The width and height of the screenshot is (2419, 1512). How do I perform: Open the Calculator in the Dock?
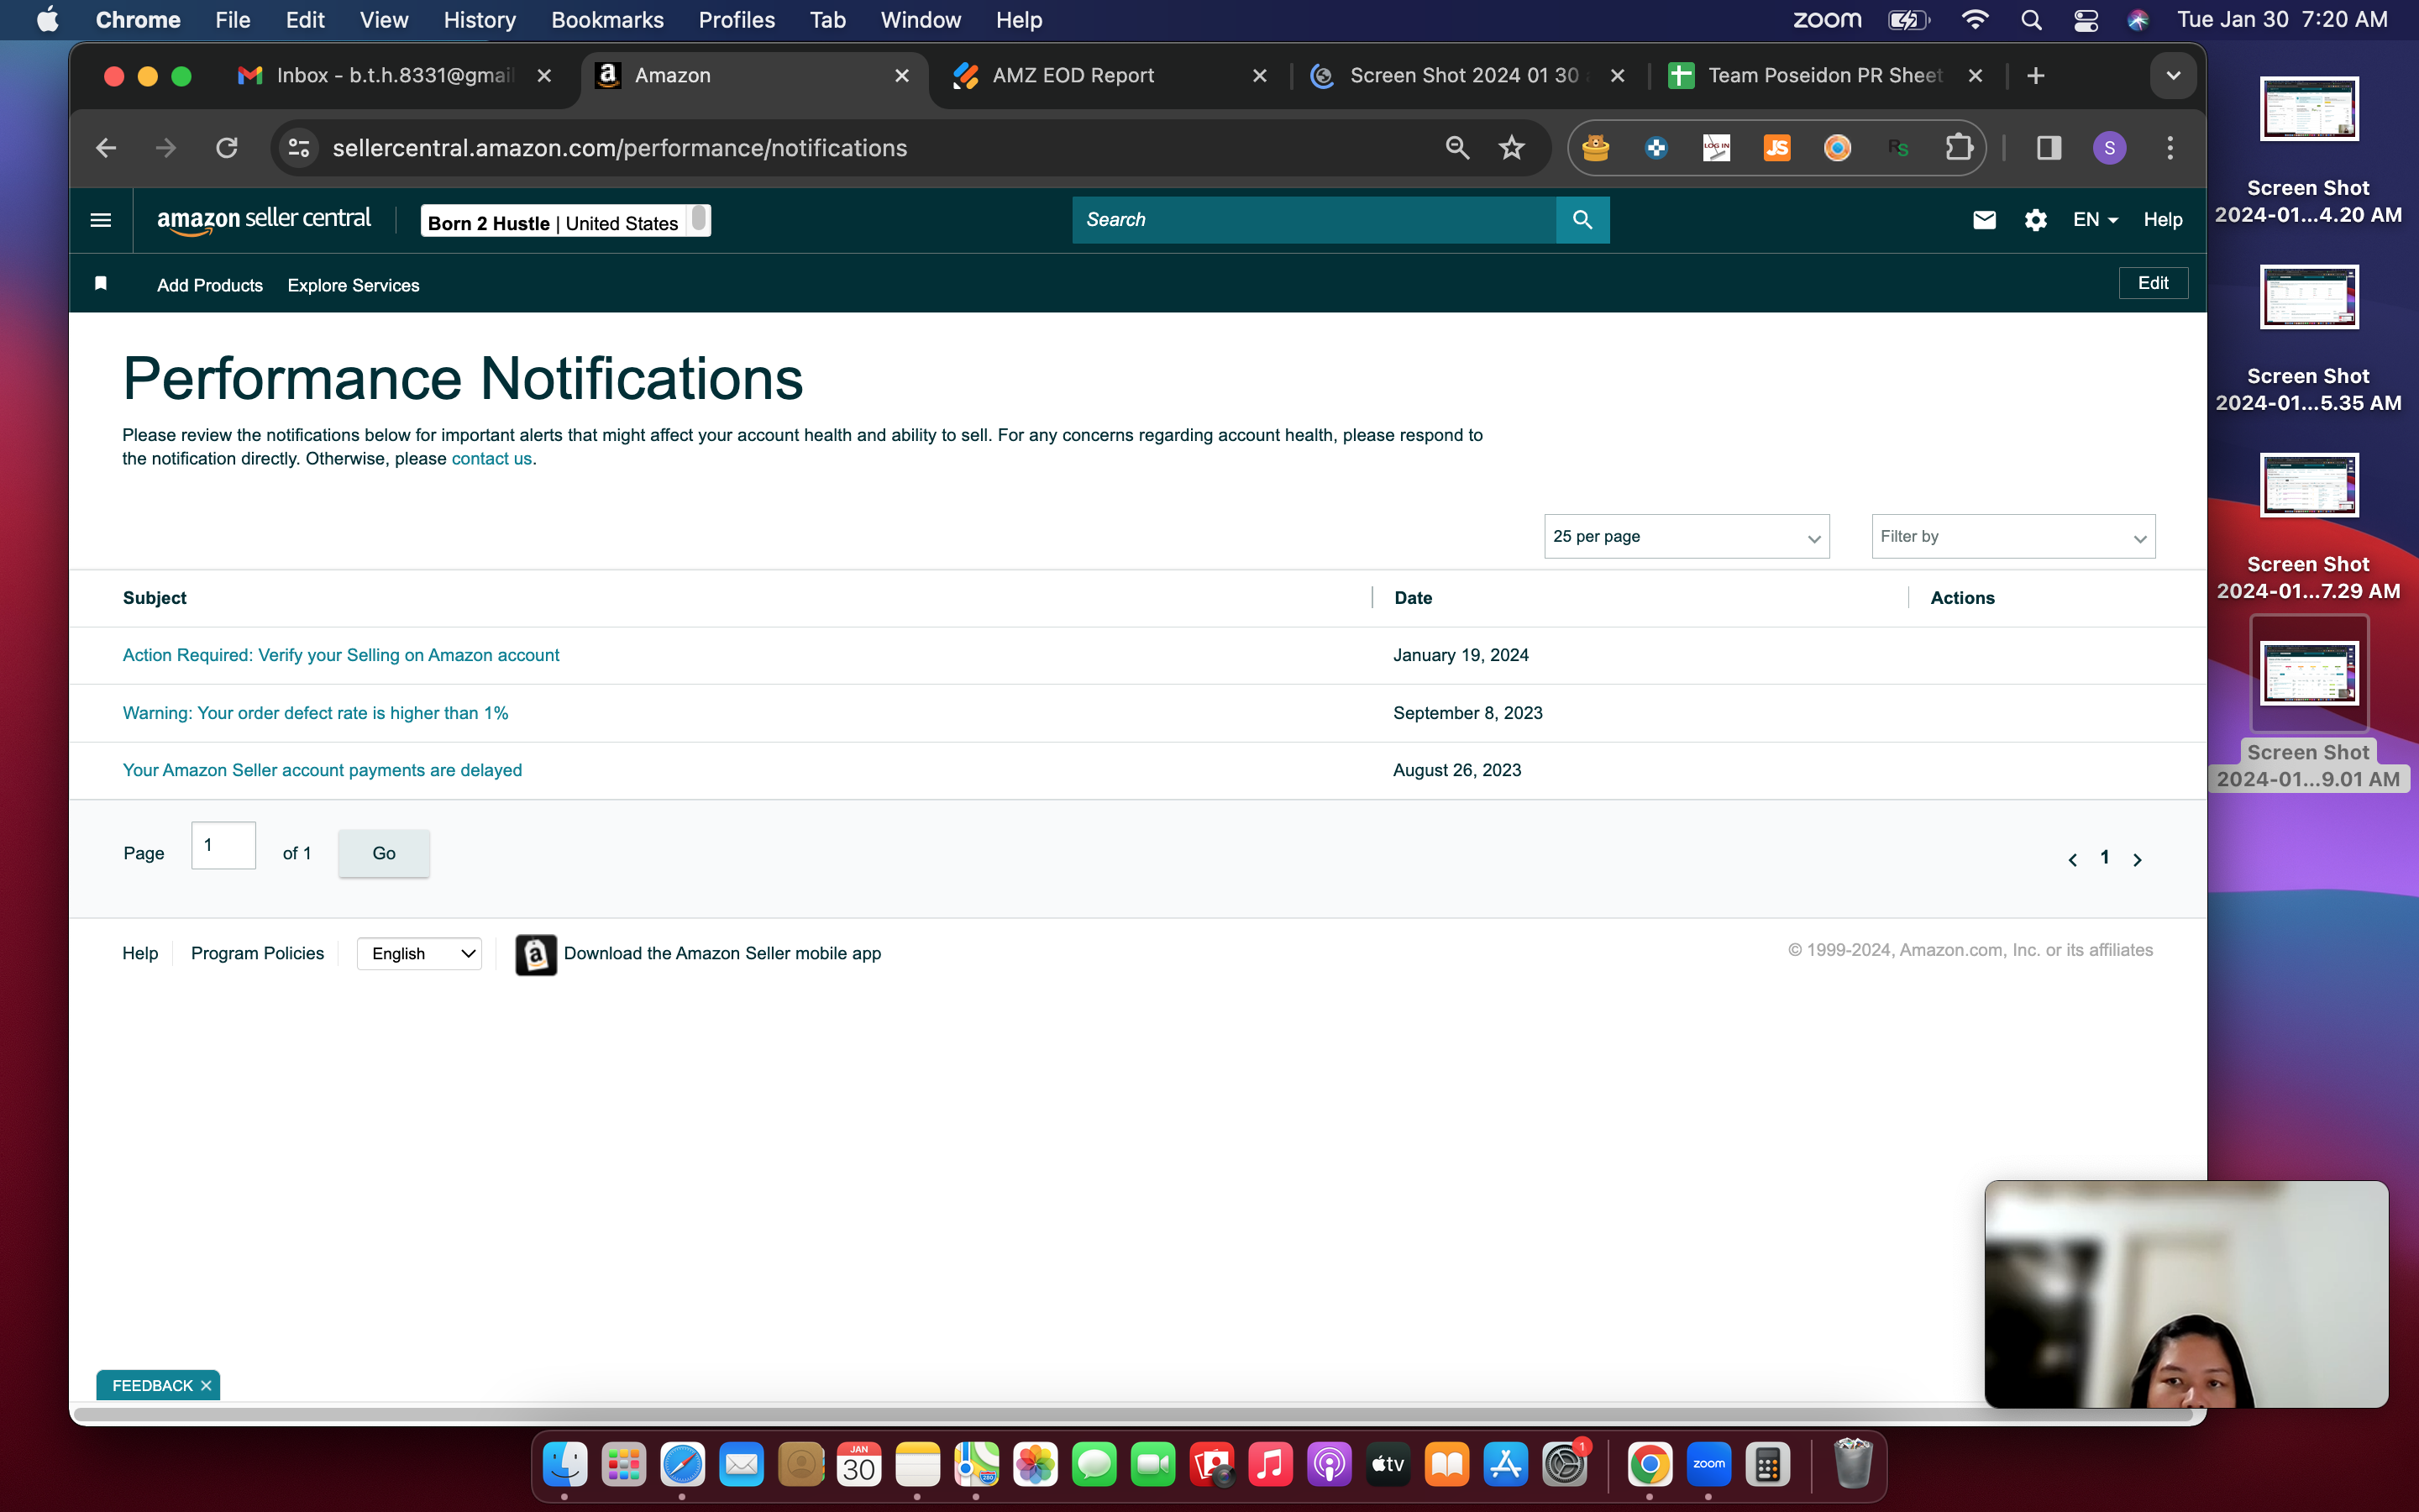(x=1767, y=1465)
